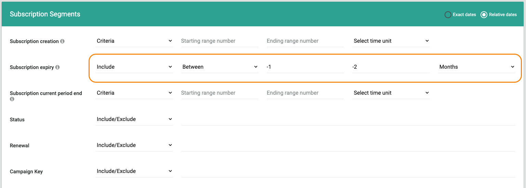Viewport: 526px width, 188px height.
Task: Open Campaign Key Include/Exclude dropdown
Action: point(134,171)
